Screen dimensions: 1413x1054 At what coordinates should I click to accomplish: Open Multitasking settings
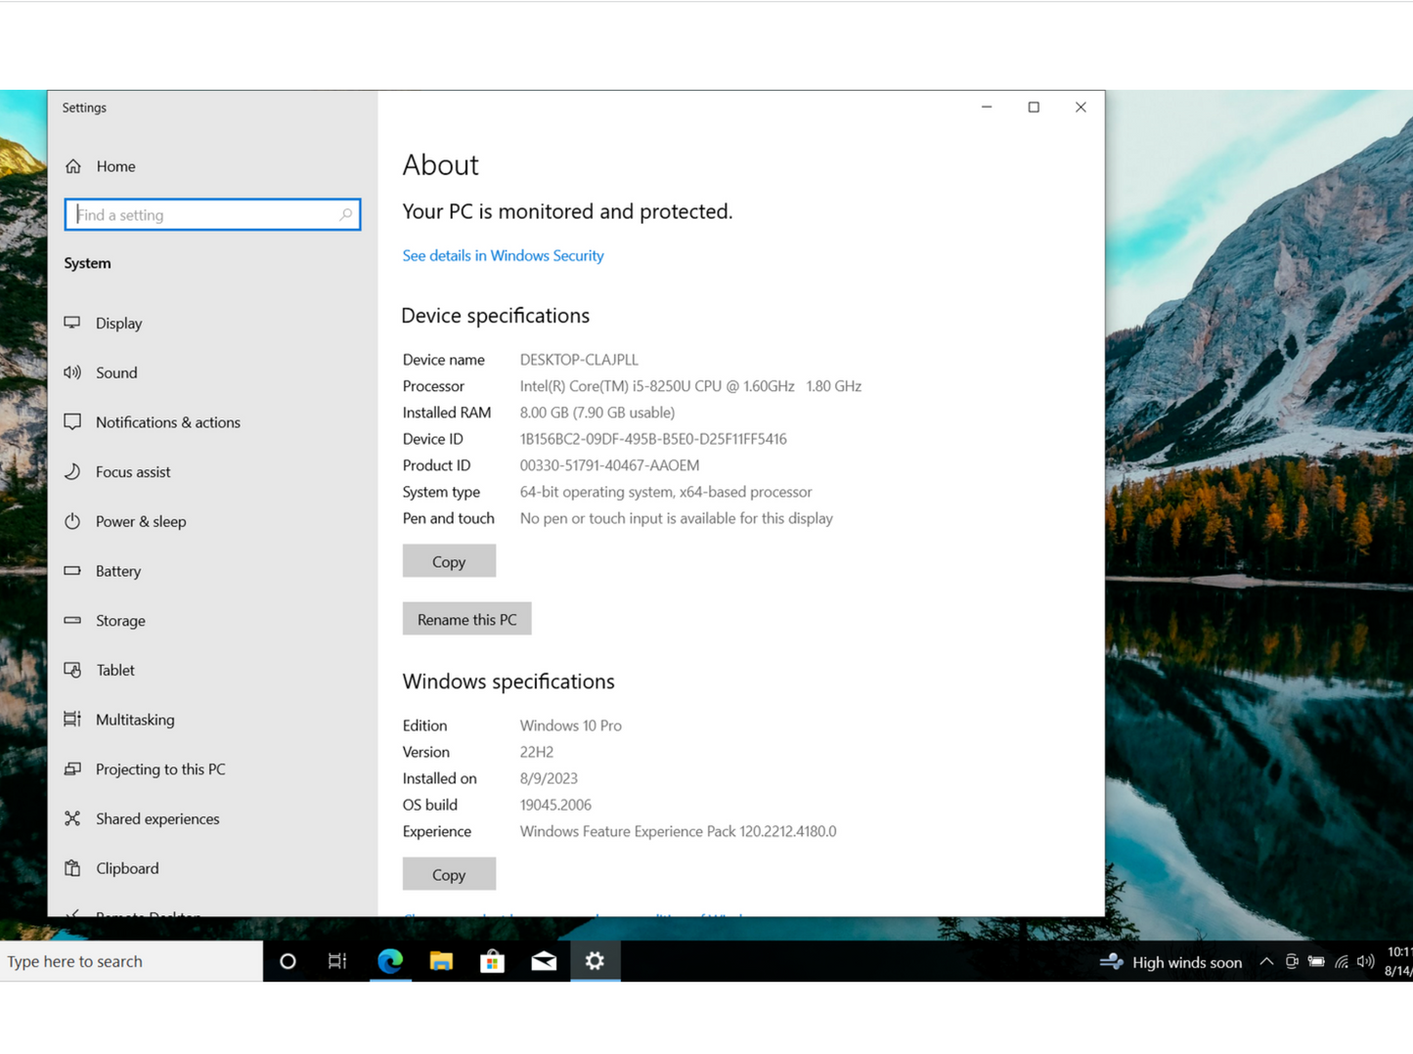[135, 720]
